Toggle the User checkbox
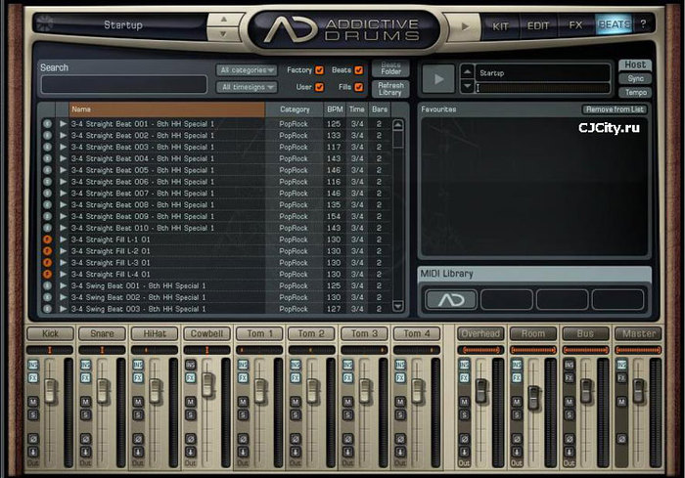The image size is (685, 478). pyautogui.click(x=319, y=87)
